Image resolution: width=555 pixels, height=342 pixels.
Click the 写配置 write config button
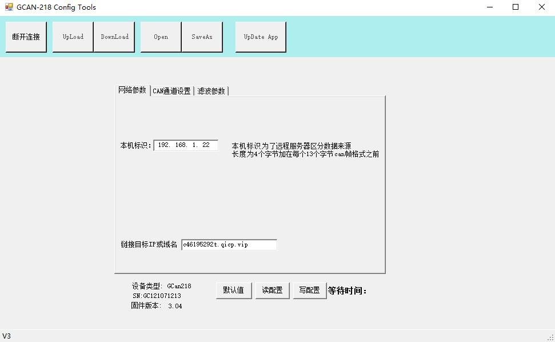(x=309, y=291)
